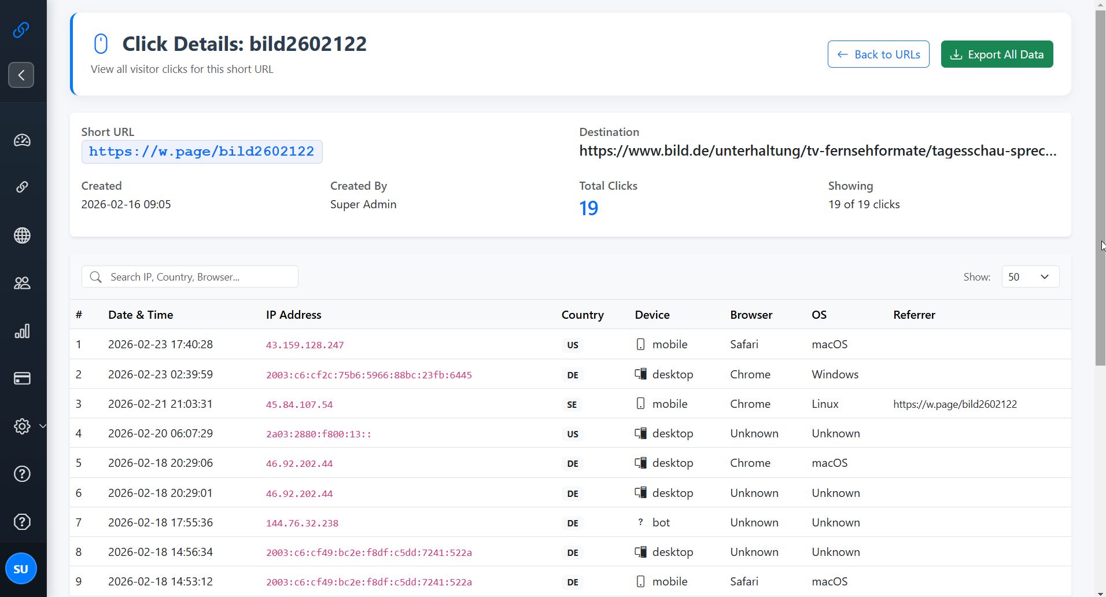Click the Export All Data button

pyautogui.click(x=996, y=54)
